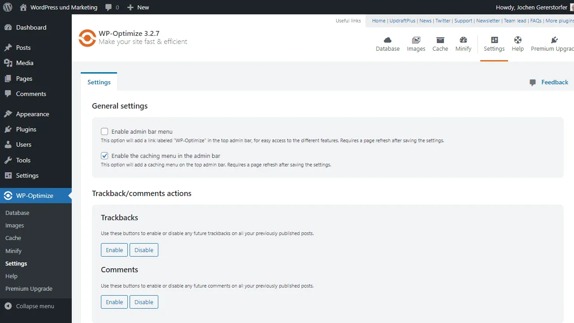Screen dimensions: 574x323
Task: Click the 'Trackback/comments actions' heading
Action: pos(142,193)
